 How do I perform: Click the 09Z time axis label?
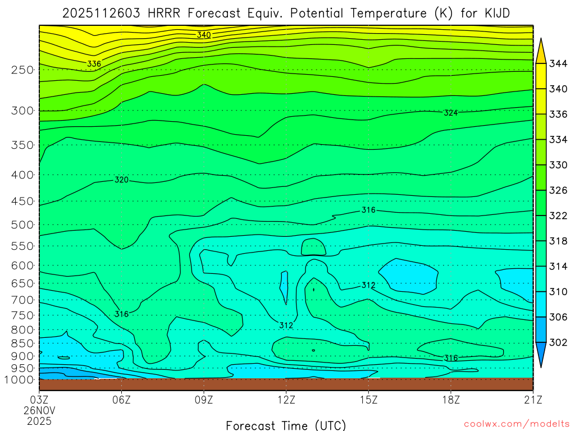tap(204, 400)
